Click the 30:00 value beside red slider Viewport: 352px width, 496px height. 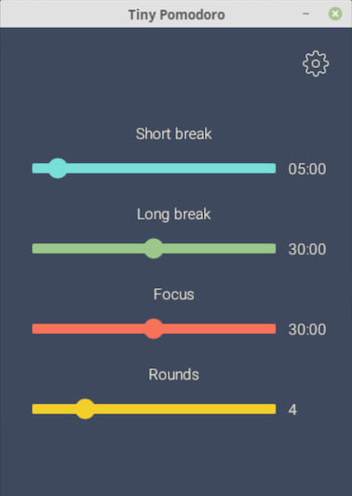point(307,330)
